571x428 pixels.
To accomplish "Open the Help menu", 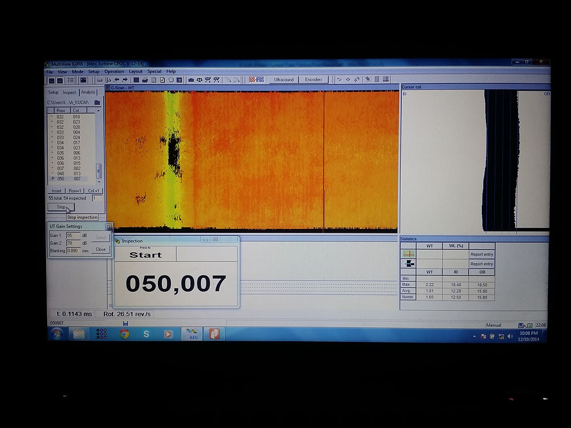I will tap(171, 72).
